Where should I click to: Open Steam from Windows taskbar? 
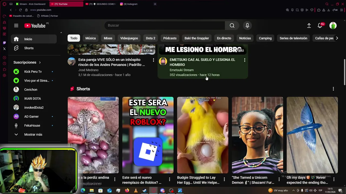tap(145, 190)
